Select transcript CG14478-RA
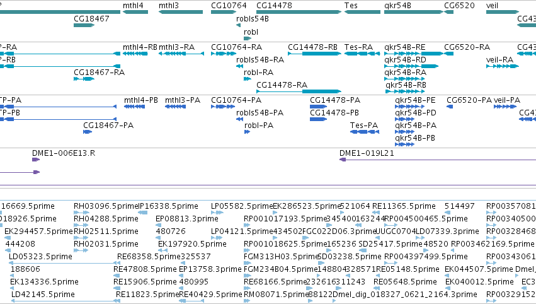 pos(282,85)
